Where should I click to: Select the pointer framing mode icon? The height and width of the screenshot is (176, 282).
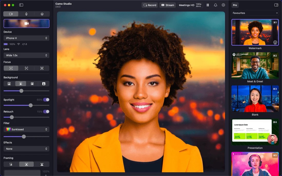[11, 164]
